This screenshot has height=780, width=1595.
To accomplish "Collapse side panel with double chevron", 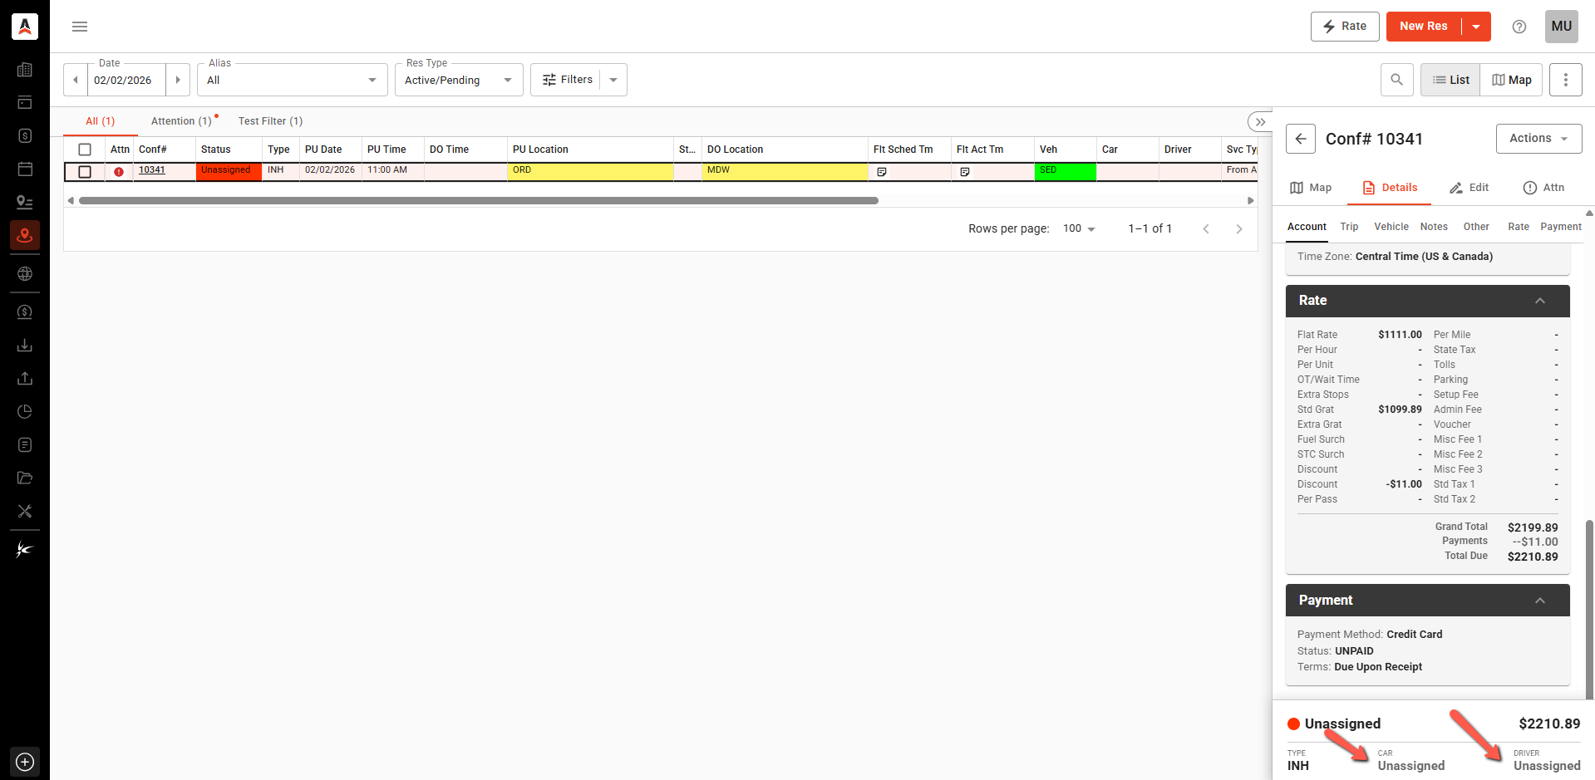I will [x=1260, y=122].
